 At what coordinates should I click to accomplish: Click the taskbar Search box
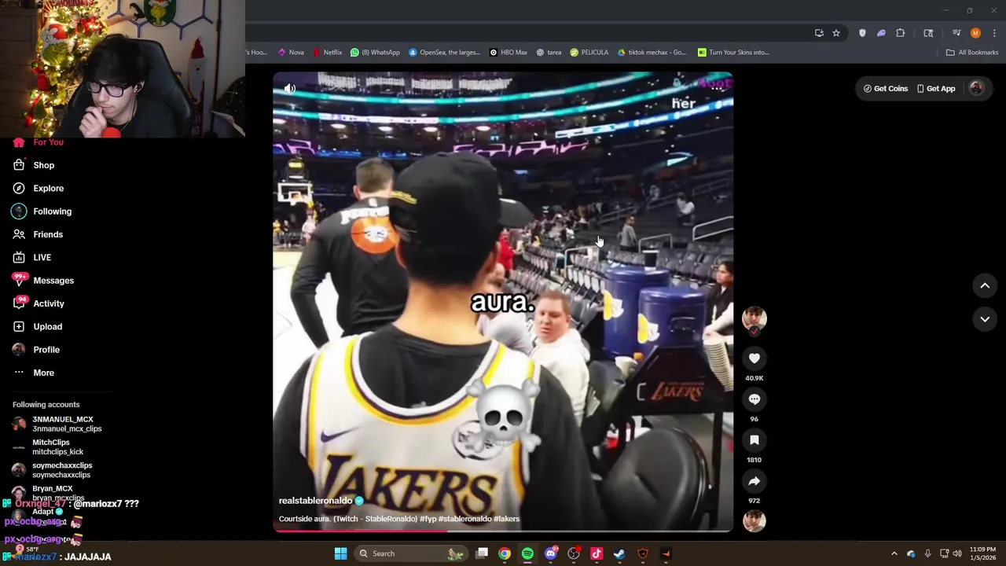pos(410,553)
